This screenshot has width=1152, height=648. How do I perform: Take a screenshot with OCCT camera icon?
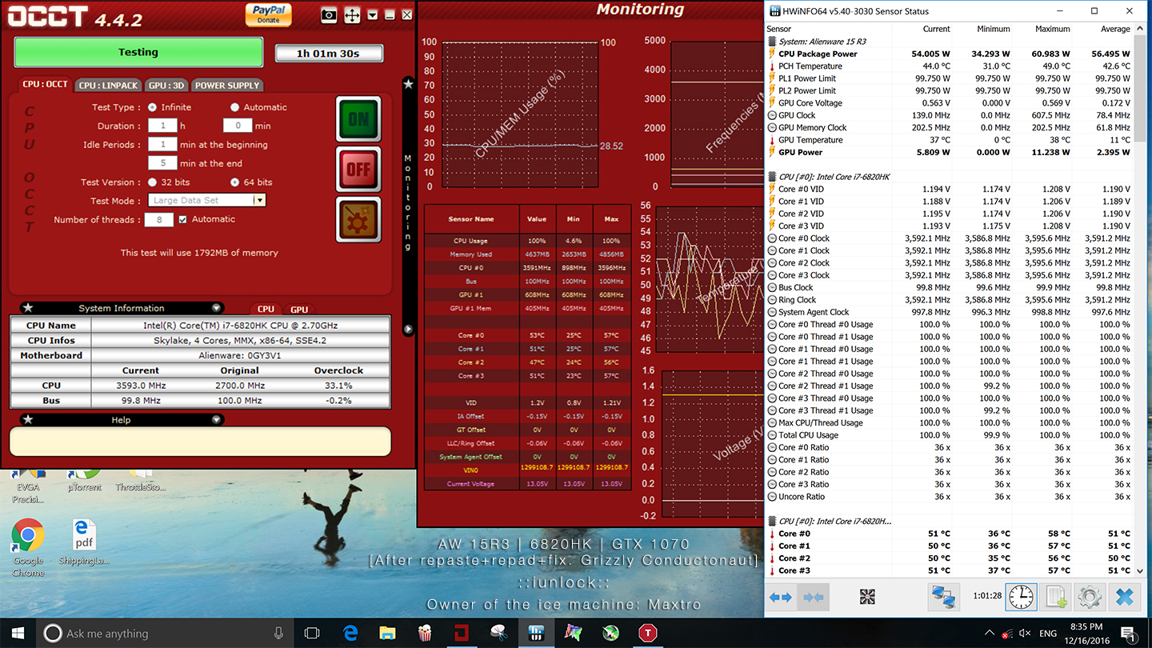tap(328, 14)
